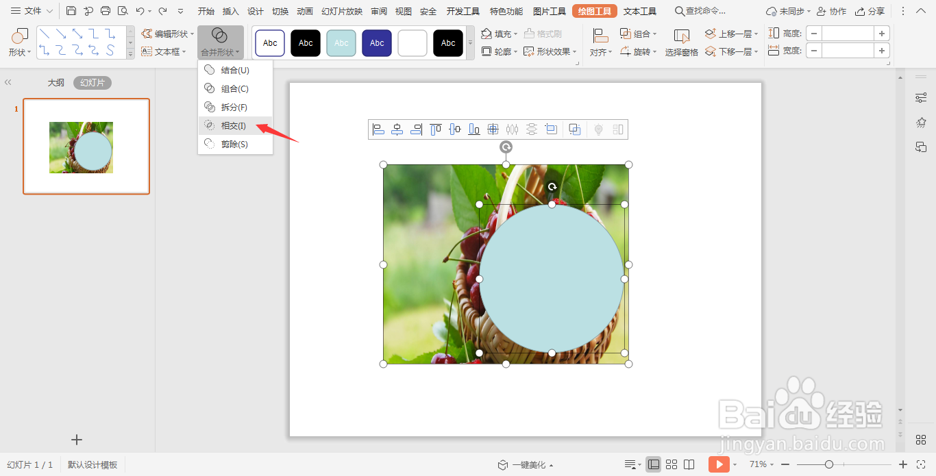
Task: Start slideshow with the orange play button
Action: pos(718,464)
